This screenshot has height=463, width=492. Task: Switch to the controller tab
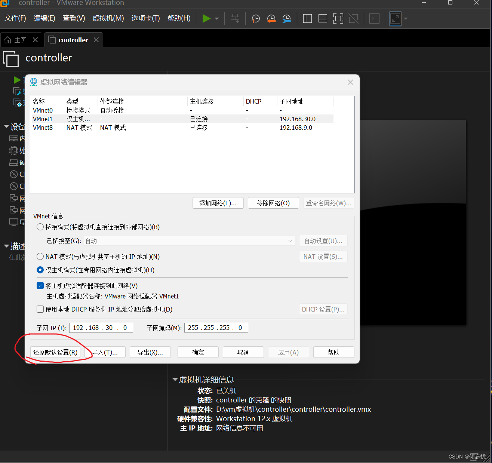pyautogui.click(x=73, y=40)
